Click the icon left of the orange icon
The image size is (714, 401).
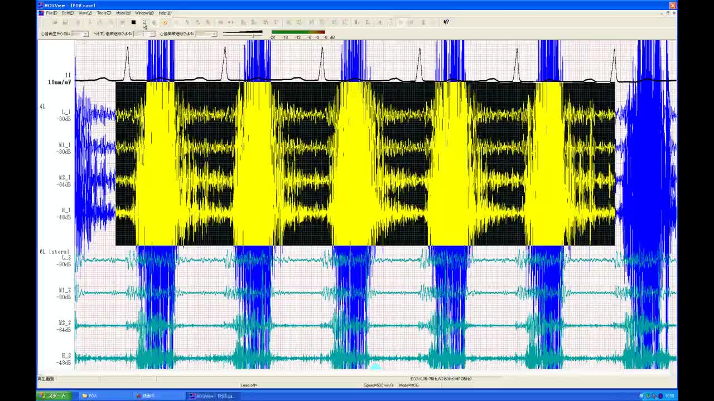point(155,22)
